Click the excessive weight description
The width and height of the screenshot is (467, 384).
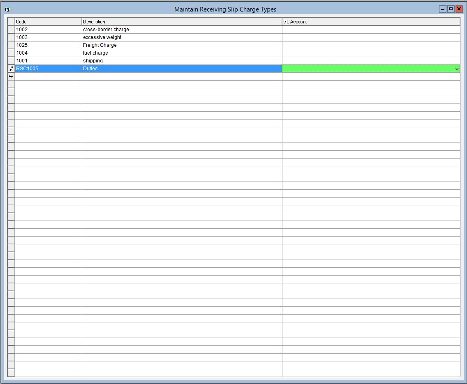(182, 37)
